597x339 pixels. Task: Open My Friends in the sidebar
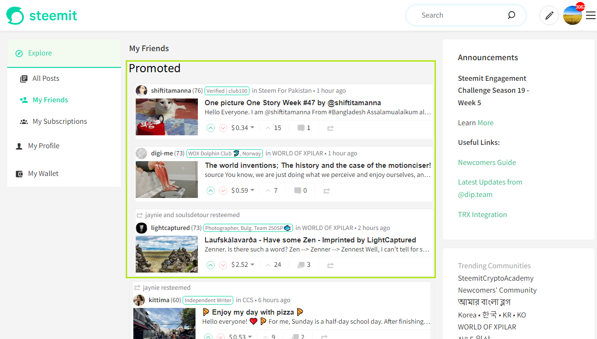click(x=50, y=100)
